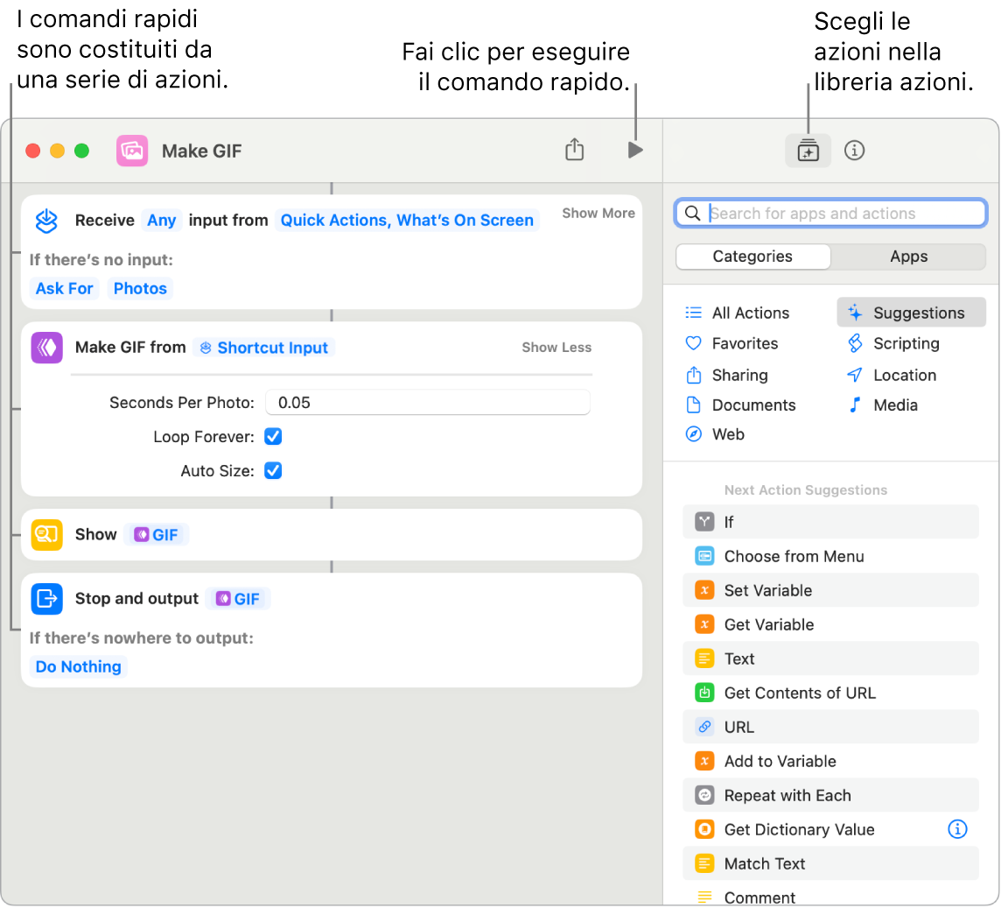The image size is (1001, 908).
Task: Open the Any input type selector
Action: tap(161, 220)
